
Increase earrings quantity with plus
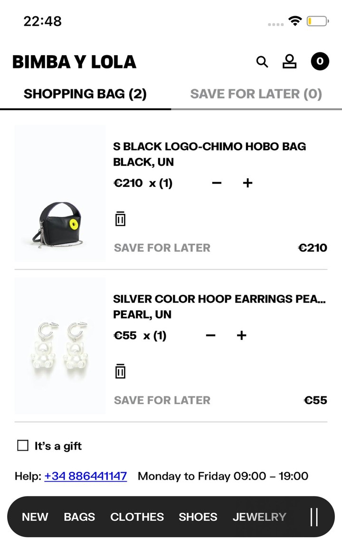(241, 335)
